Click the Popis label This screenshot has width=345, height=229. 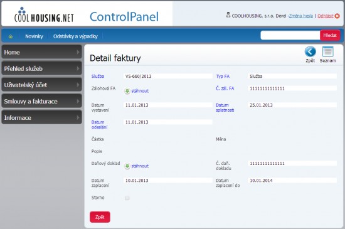point(97,151)
